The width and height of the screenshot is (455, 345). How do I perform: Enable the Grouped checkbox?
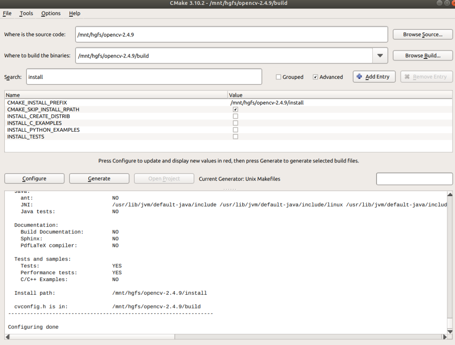[278, 77]
